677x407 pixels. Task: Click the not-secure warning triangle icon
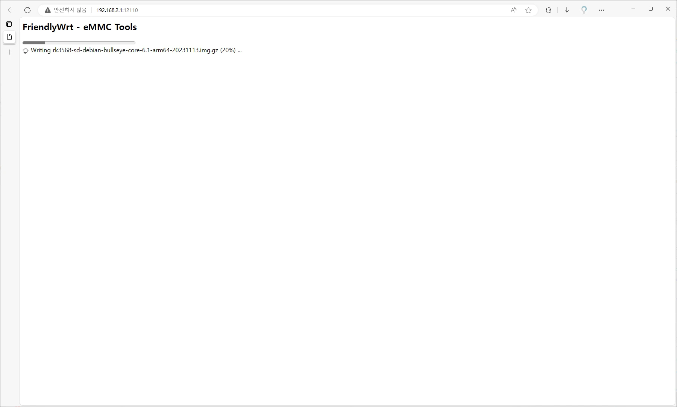[48, 10]
